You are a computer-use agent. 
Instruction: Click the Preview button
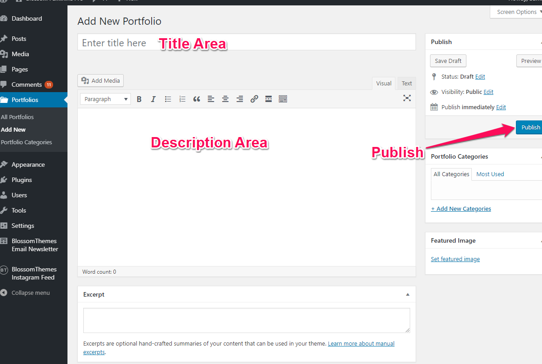[529, 61]
